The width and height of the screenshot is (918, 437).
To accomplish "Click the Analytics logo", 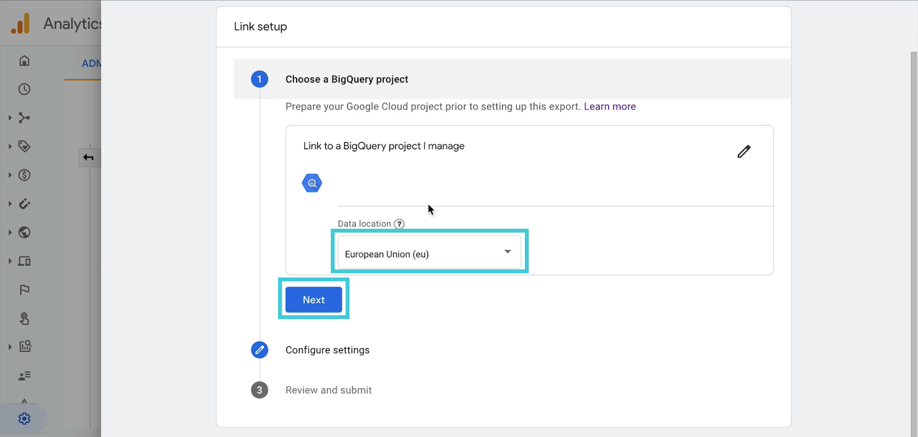I will (21, 24).
